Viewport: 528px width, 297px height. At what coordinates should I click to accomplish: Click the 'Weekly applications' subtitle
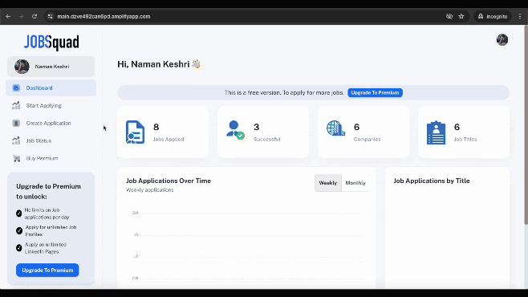click(150, 190)
